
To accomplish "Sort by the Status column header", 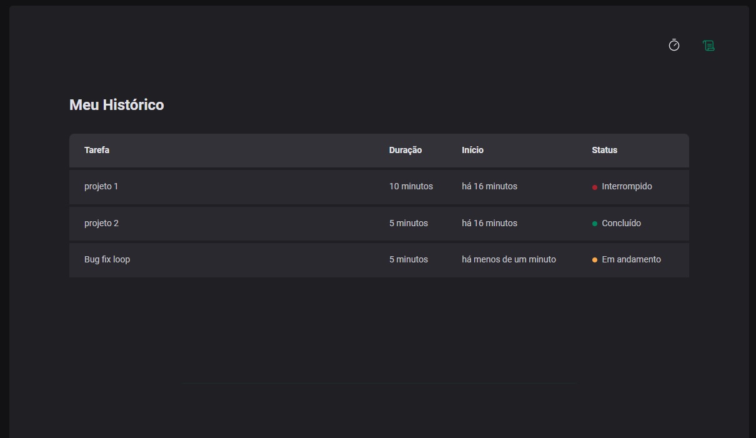I will coord(604,150).
